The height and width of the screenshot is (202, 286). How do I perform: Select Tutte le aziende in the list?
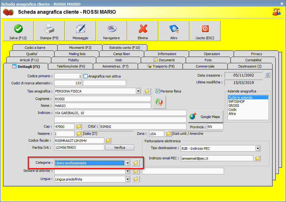click(x=248, y=97)
